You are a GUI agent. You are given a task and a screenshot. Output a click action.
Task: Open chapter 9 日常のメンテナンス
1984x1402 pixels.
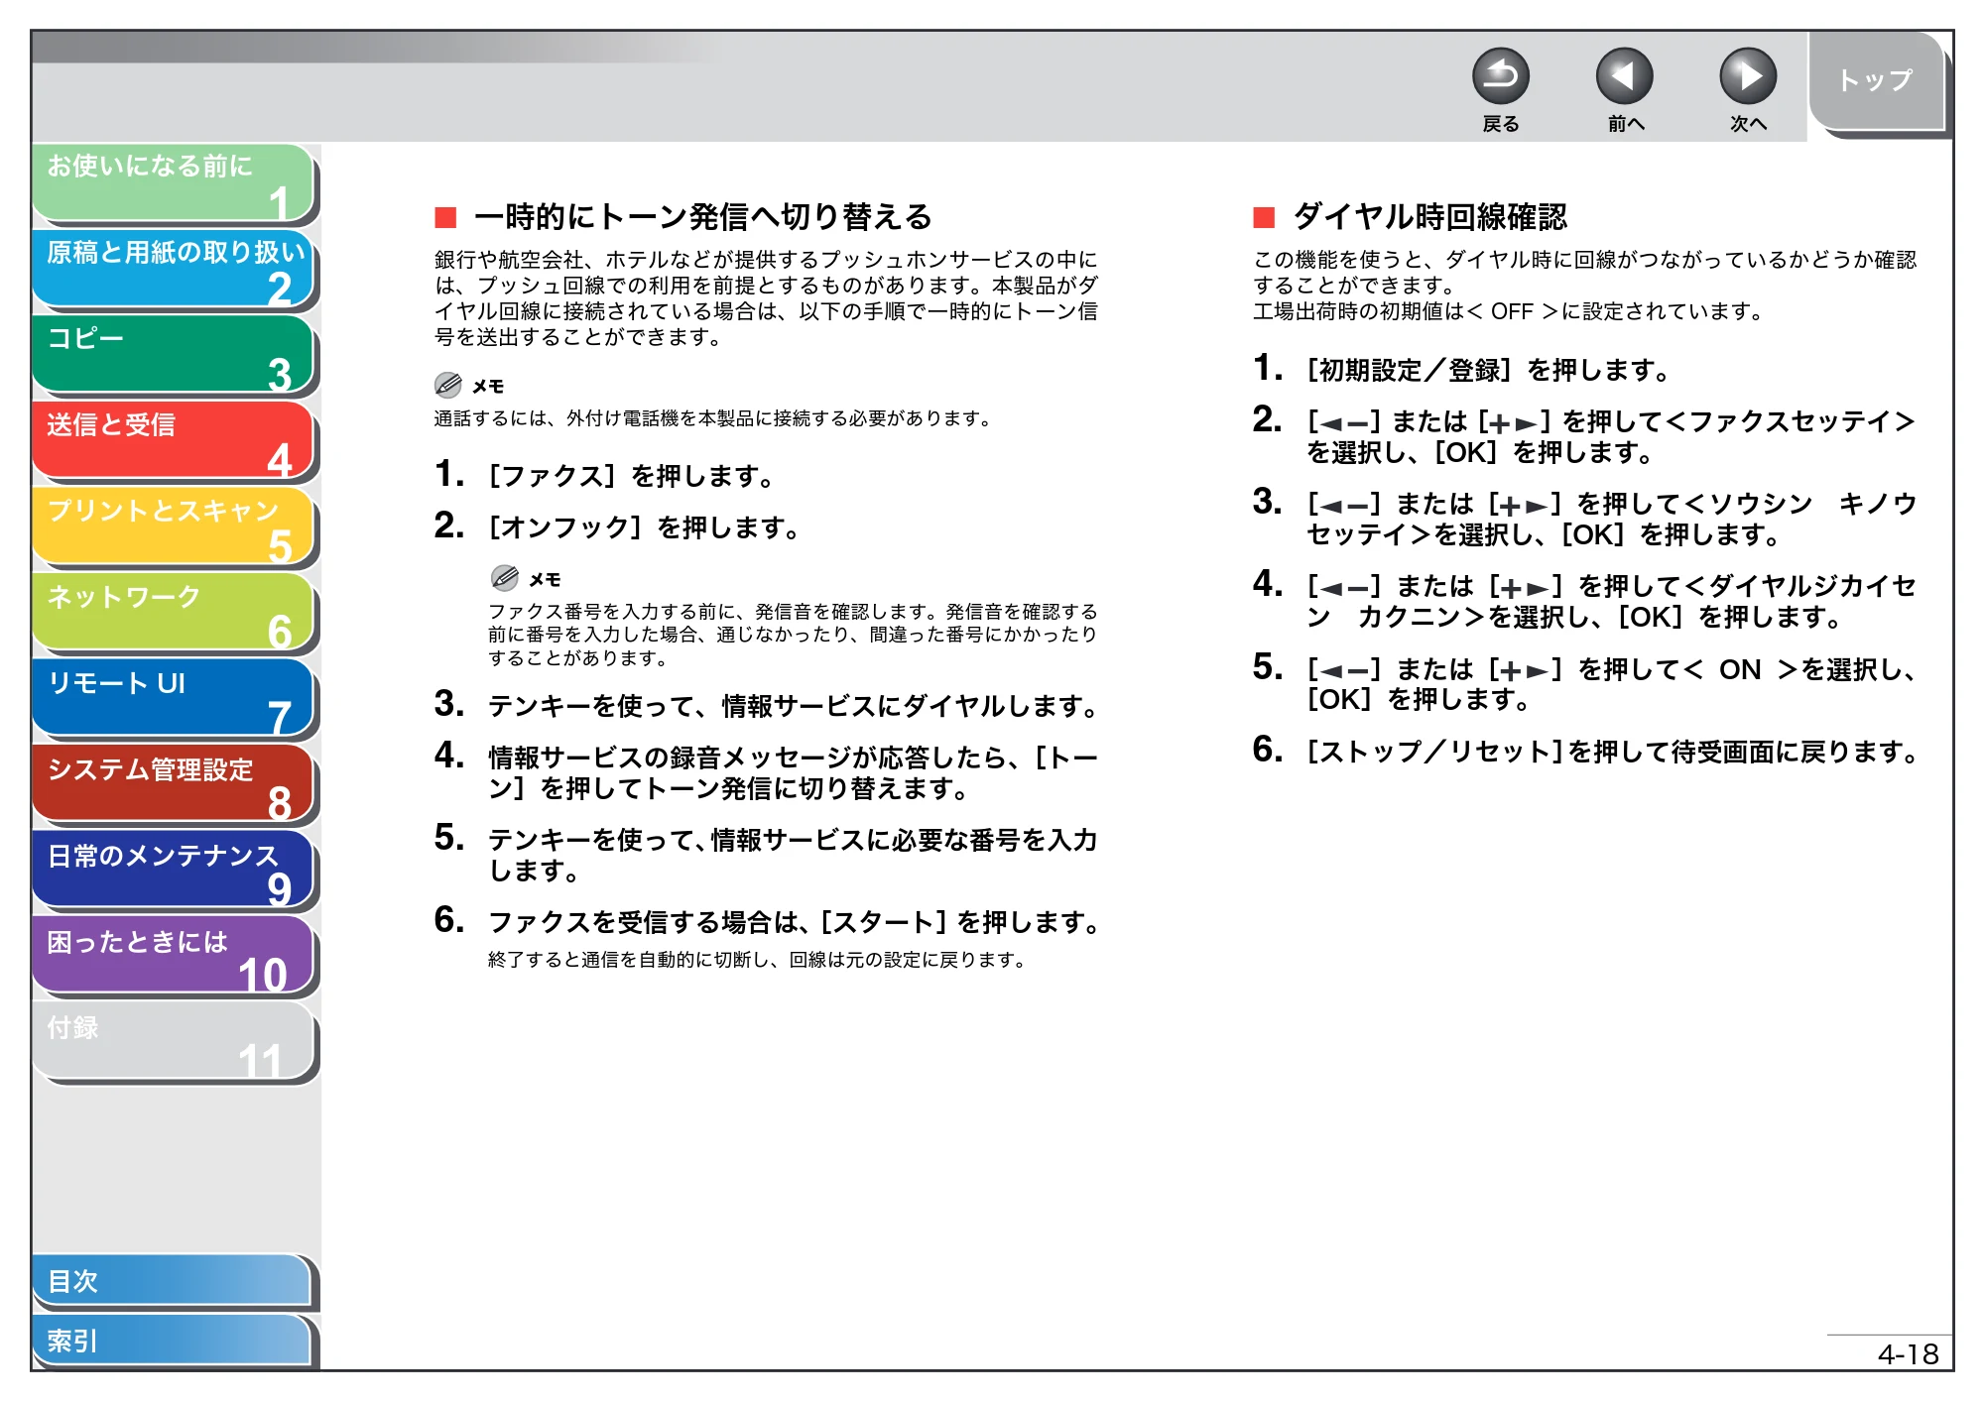(x=173, y=871)
